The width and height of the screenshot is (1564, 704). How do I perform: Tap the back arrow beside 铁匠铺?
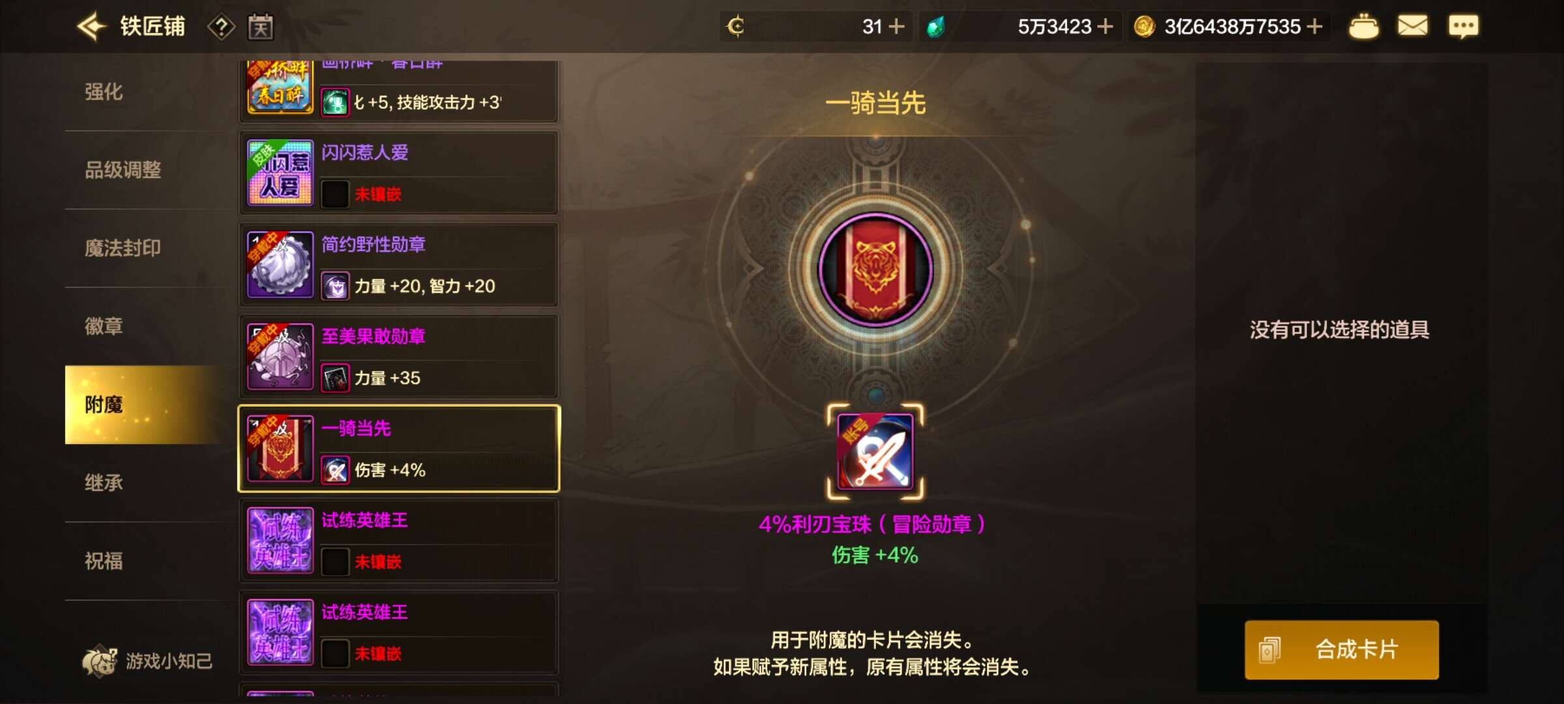pos(92,27)
